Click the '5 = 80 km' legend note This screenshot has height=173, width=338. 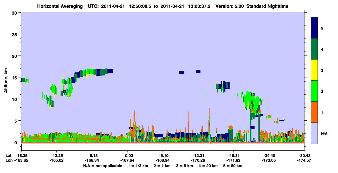click(x=232, y=166)
